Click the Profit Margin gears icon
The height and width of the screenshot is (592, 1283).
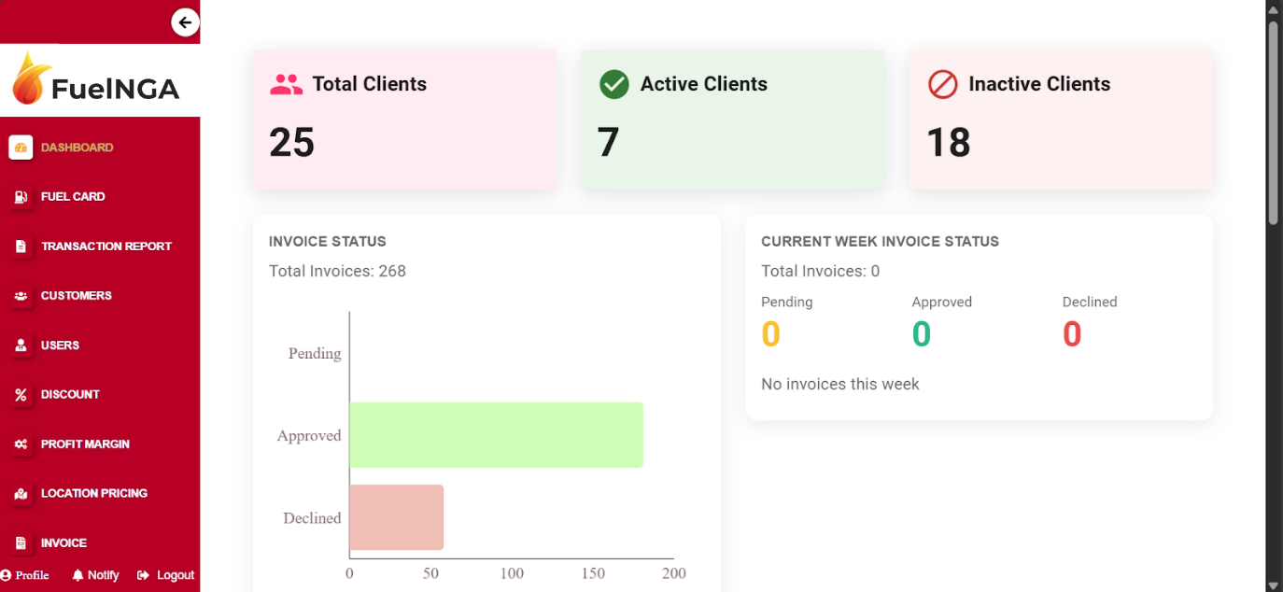coord(21,444)
